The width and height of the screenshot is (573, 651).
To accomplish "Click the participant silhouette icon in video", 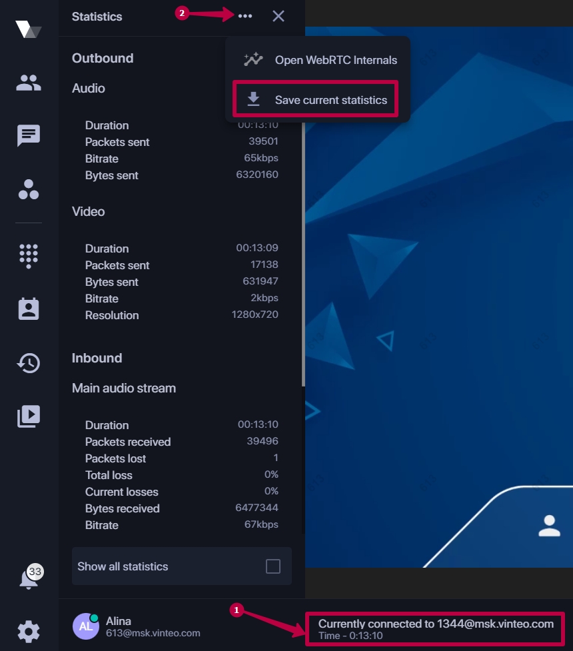I will tap(549, 526).
